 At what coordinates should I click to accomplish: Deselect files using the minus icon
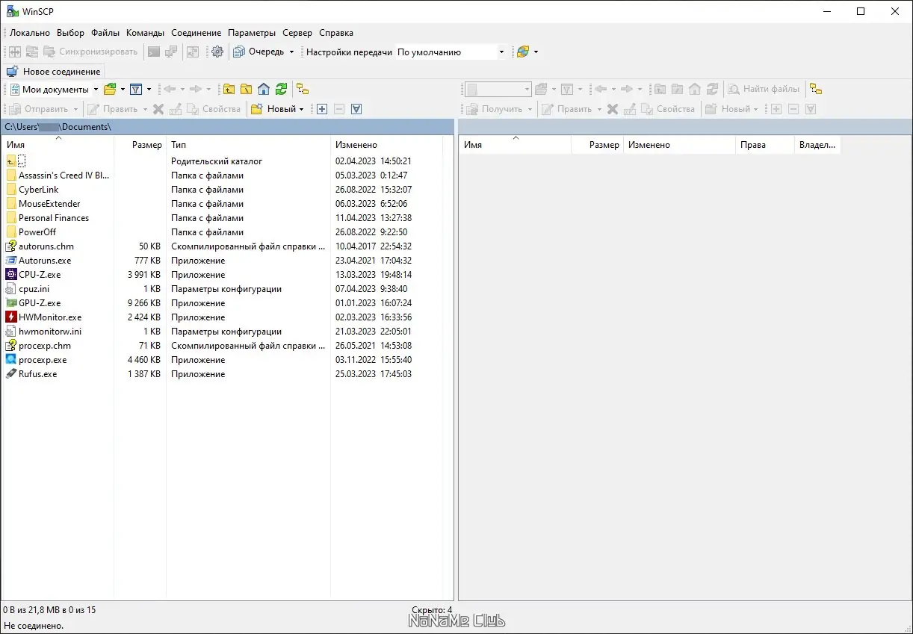338,109
